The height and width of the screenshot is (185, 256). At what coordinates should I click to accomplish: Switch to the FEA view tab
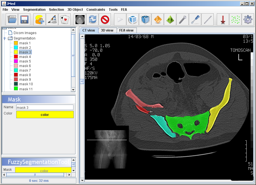click(126, 30)
